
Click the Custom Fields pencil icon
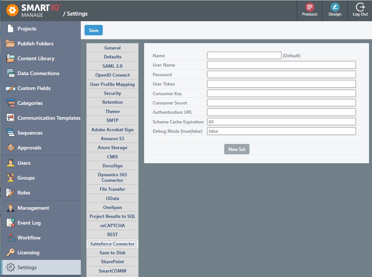(x=10, y=88)
